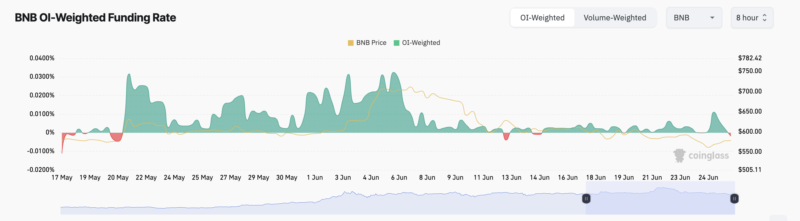Viewport: 800px width, 221px height.
Task: Click the -0.0100% funding rate axis label
Action: [x=41, y=151]
